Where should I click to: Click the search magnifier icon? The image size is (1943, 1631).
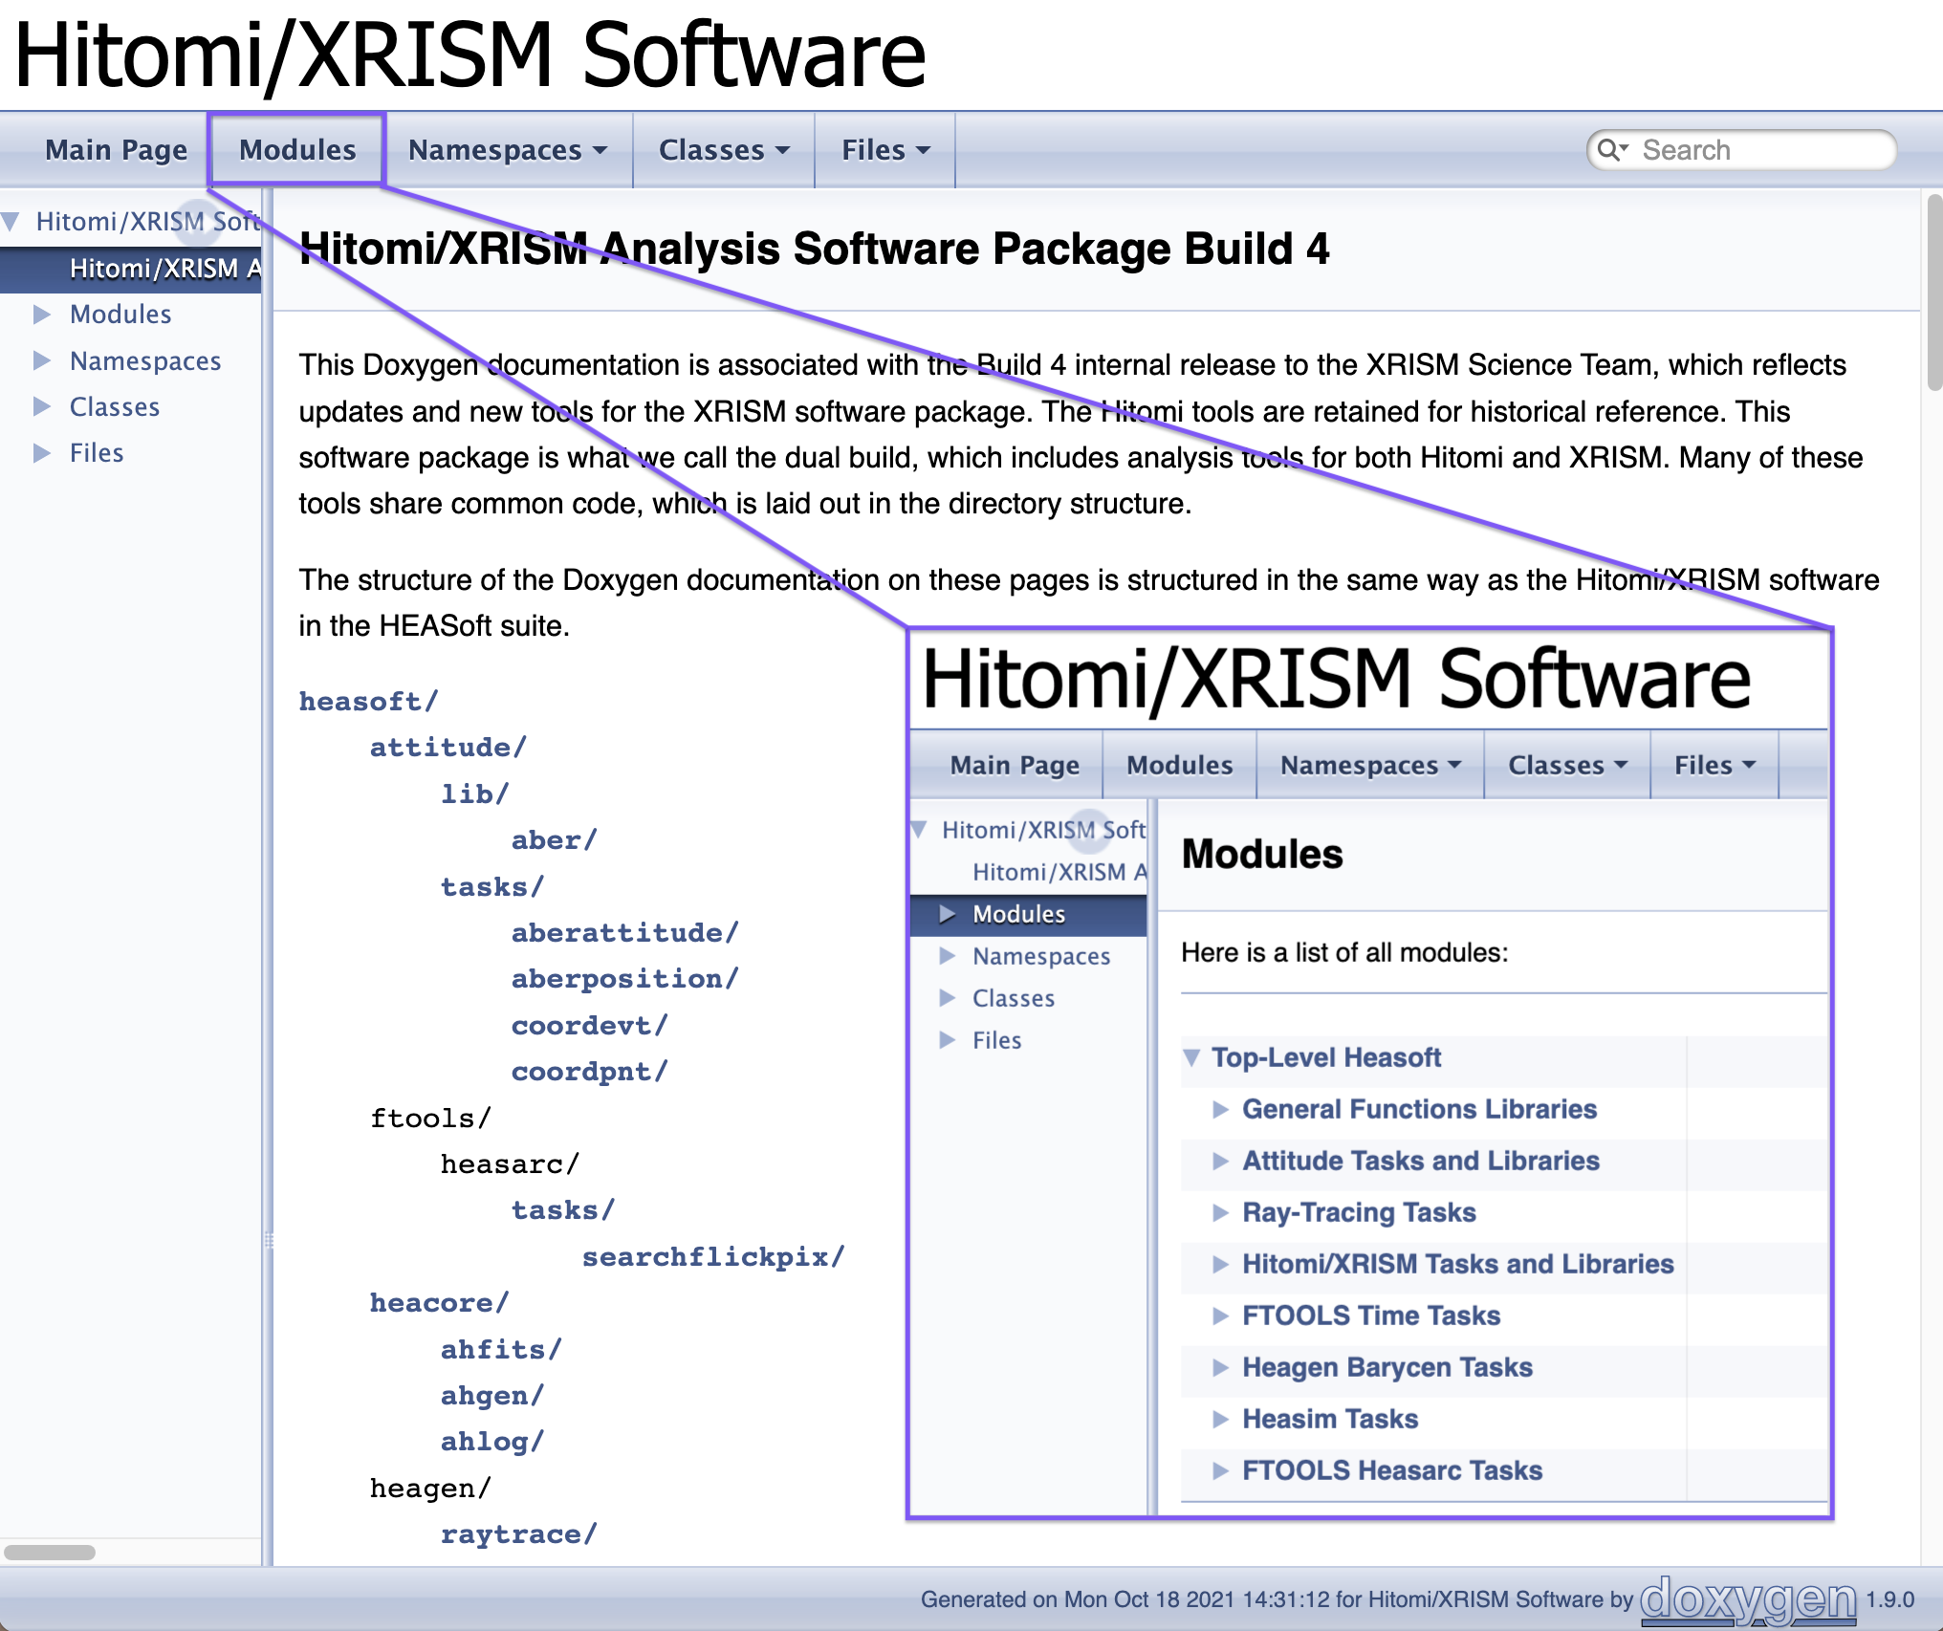1610,150
